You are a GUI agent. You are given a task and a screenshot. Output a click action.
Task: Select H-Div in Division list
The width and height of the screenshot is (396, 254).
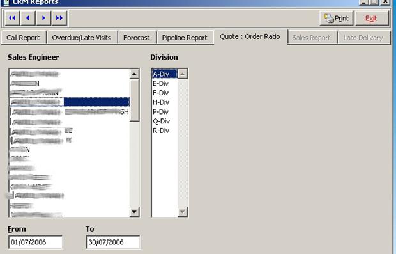click(x=164, y=102)
